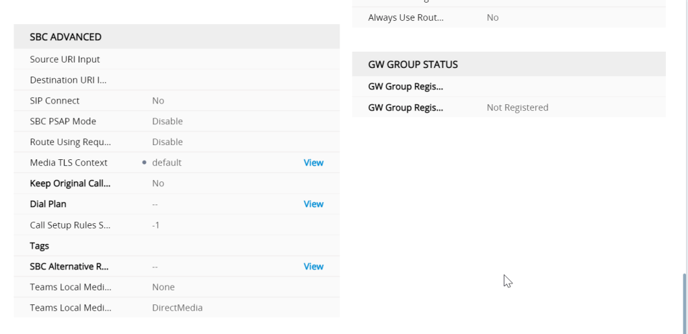
Task: Click the bullet icon beside Media TLS Context default
Action: tap(145, 163)
